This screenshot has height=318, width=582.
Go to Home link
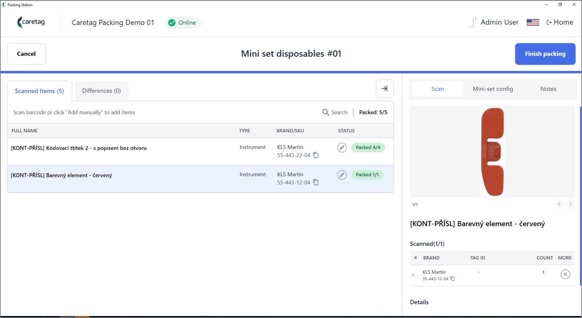click(x=560, y=22)
